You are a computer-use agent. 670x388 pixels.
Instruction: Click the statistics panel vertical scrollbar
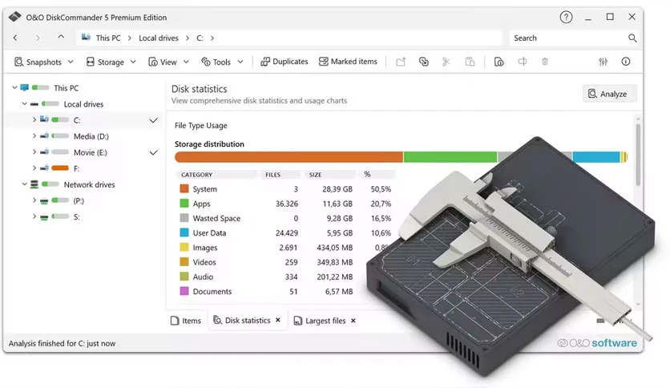coord(639,155)
